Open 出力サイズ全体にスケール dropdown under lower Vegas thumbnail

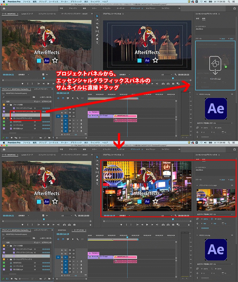click(215, 214)
